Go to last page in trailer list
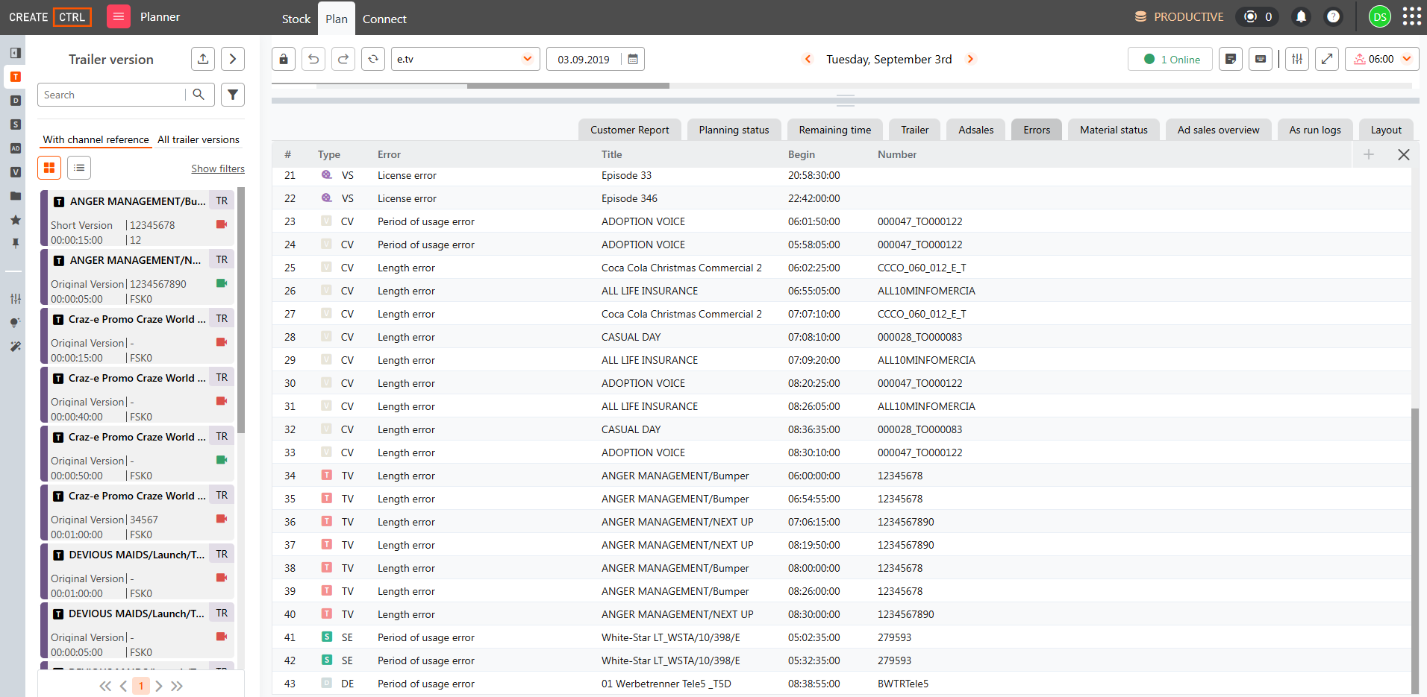Image resolution: width=1427 pixels, height=697 pixels. (177, 686)
